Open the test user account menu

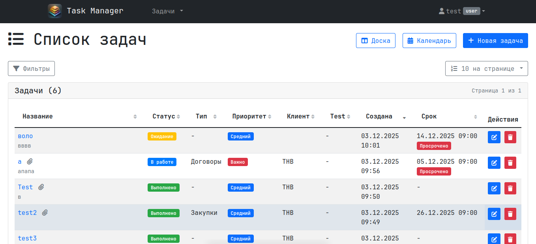pos(462,11)
